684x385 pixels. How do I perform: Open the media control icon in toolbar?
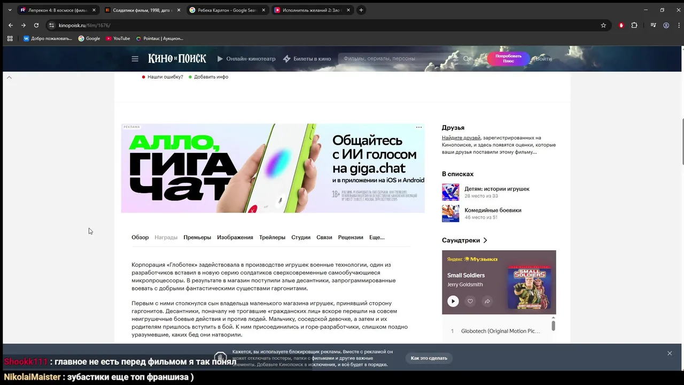(653, 25)
